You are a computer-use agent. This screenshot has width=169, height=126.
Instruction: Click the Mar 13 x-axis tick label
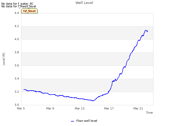click(x=79, y=108)
